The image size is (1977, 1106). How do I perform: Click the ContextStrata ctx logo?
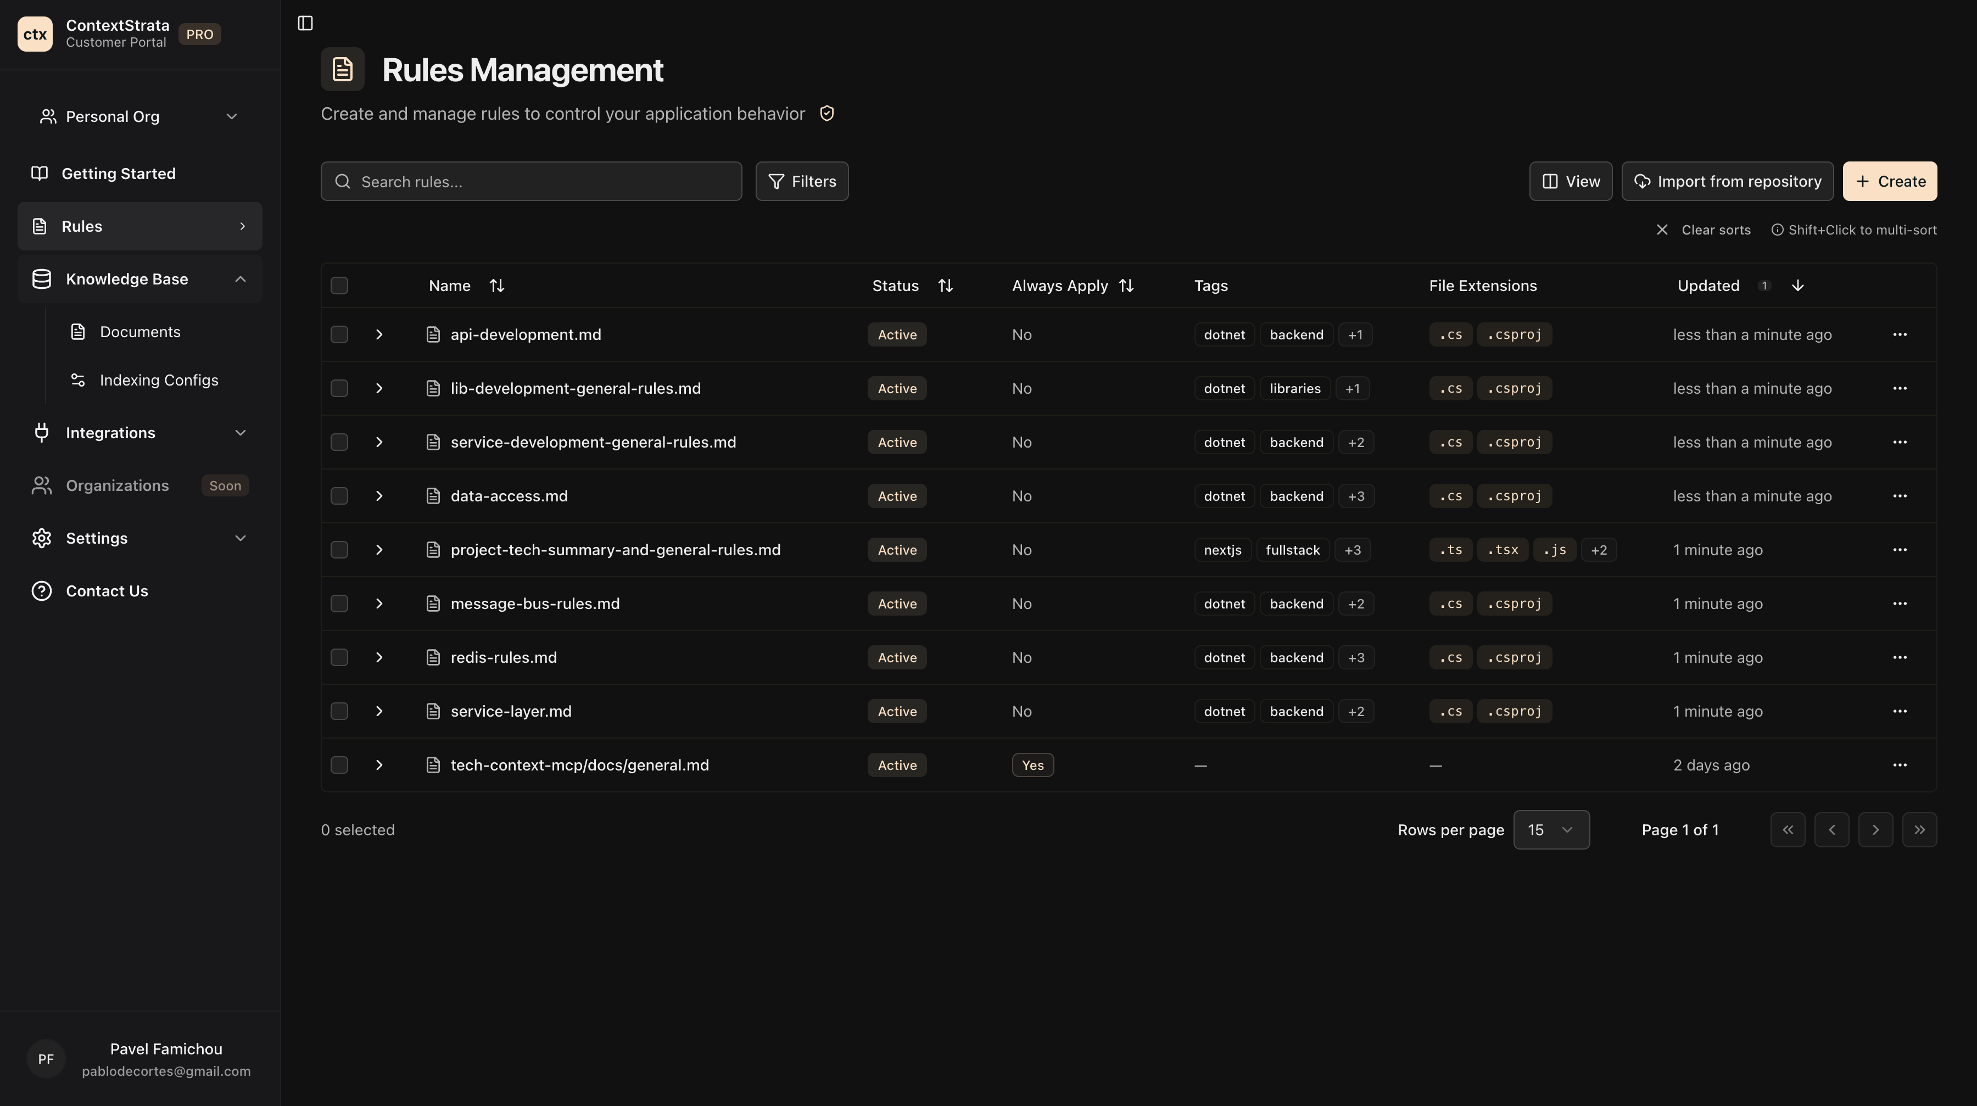(35, 33)
